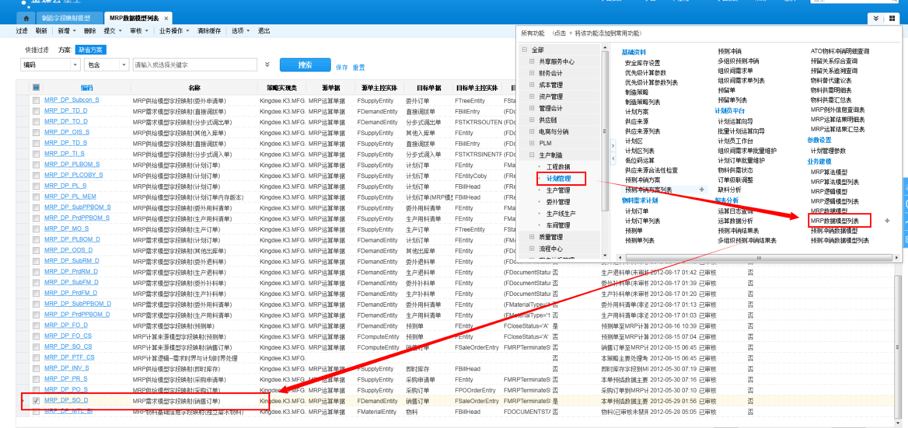This screenshot has height=428, width=908.
Task: Close the MRP数据模型列表 tab
Action: (166, 18)
